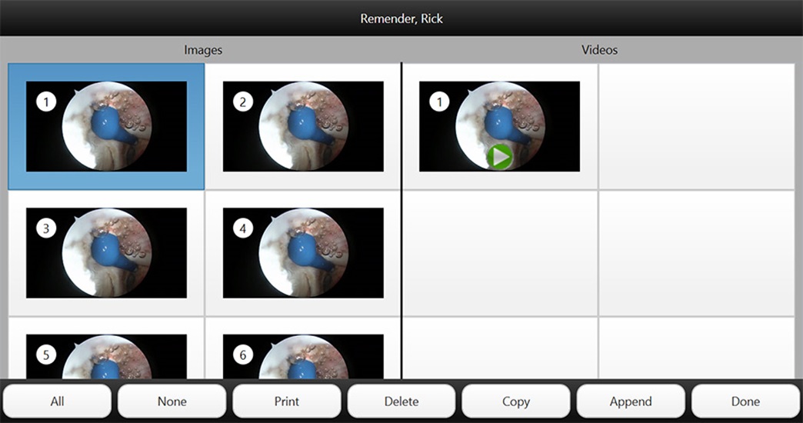
Task: Click the All button to select everything
Action: click(58, 401)
